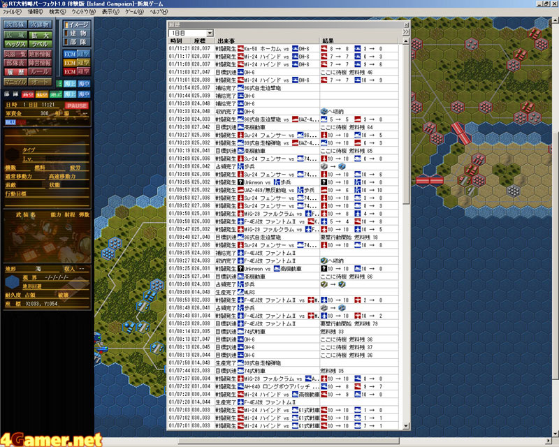Screen dimensions: 559x447
Task: Open the ヘルプ(H) menu
Action: pyautogui.click(x=159, y=12)
